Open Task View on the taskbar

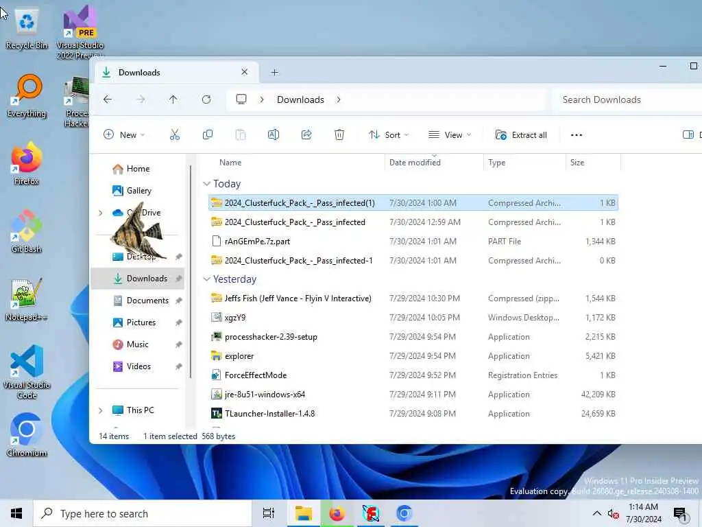click(269, 513)
